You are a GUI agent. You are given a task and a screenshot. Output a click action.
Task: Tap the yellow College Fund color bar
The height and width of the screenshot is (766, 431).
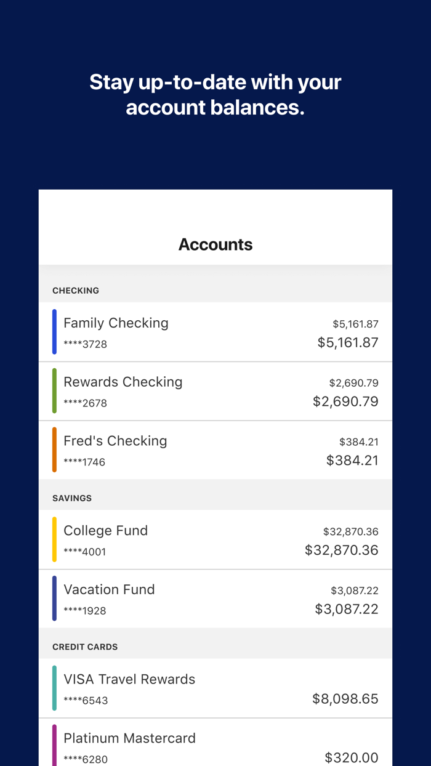pyautogui.click(x=54, y=539)
